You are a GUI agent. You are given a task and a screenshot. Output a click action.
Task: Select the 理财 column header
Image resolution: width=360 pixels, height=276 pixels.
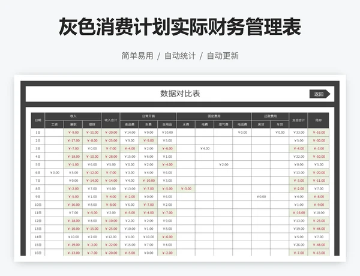(x=92, y=124)
